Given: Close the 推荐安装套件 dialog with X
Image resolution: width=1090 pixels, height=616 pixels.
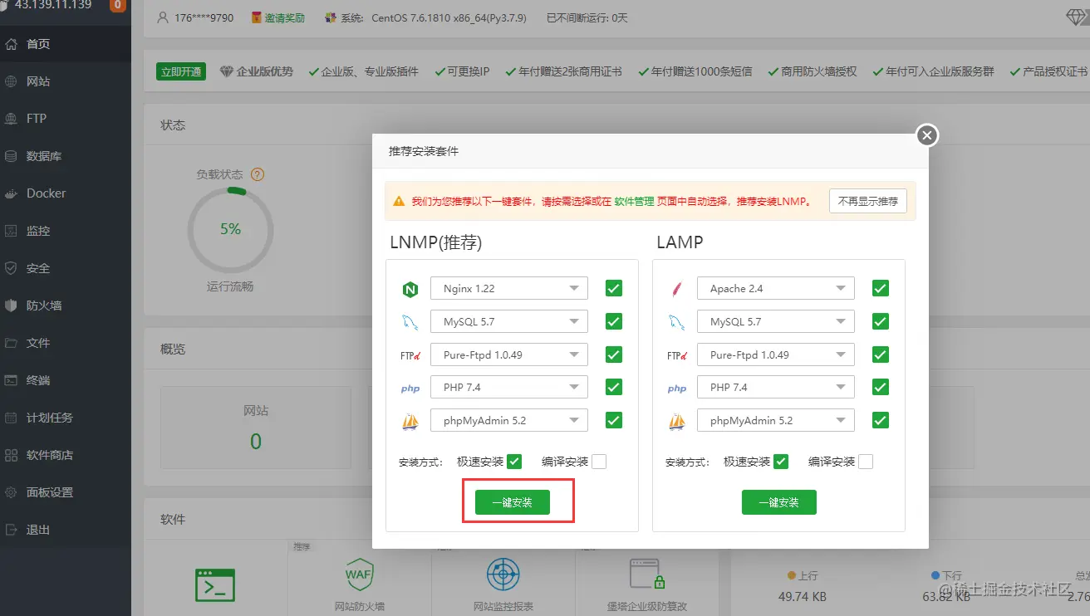Looking at the screenshot, I should pos(927,135).
